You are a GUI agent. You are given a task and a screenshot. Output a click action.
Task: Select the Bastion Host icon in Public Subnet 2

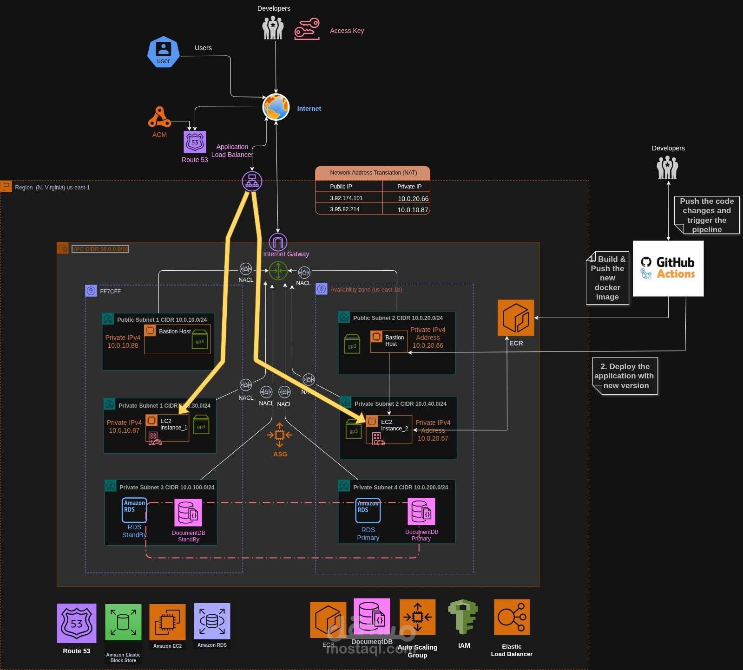376,336
